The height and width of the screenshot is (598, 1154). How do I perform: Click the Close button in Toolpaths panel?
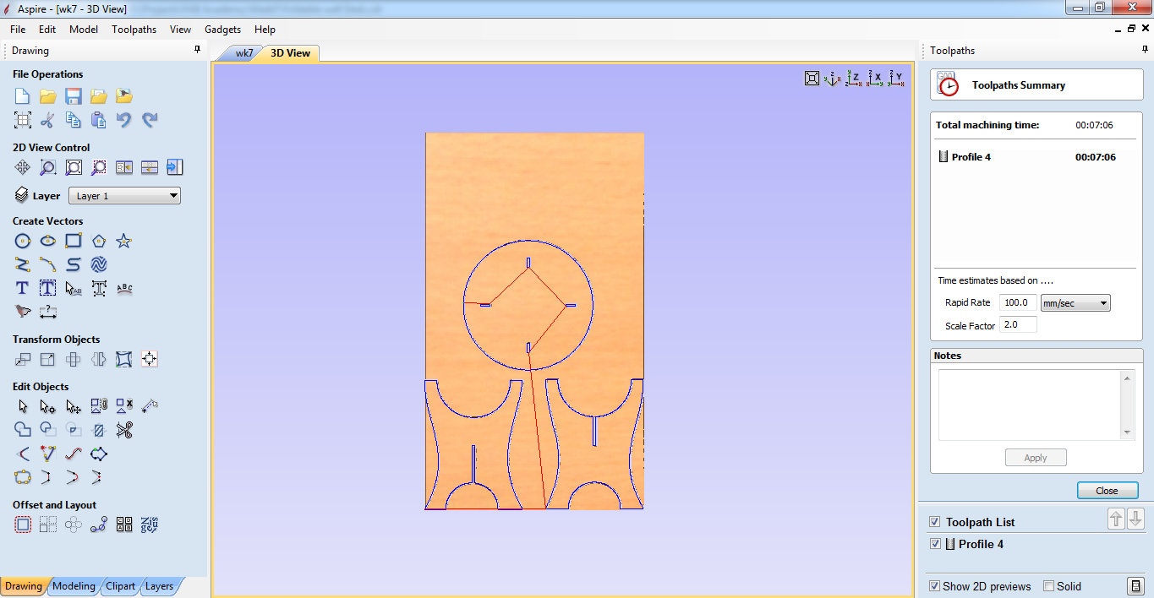(1107, 491)
